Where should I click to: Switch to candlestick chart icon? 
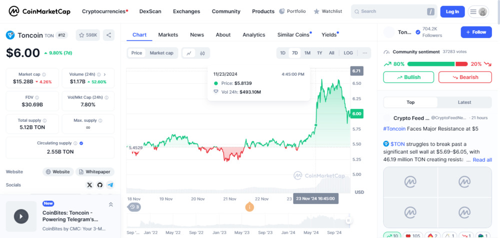(202, 53)
